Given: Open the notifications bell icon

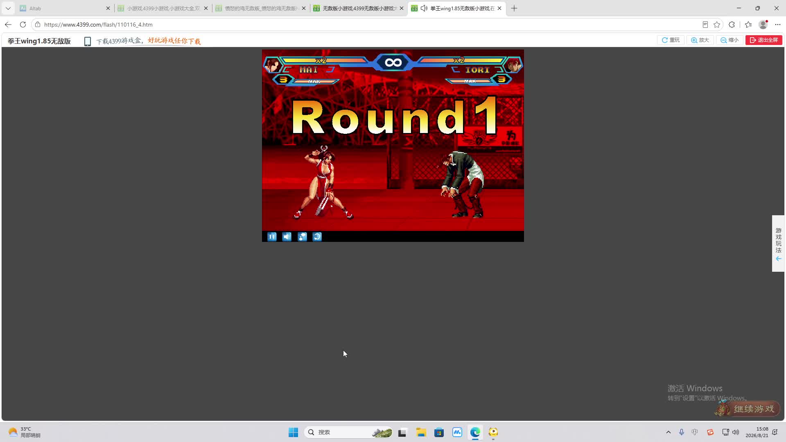Looking at the screenshot, I should coord(775,432).
